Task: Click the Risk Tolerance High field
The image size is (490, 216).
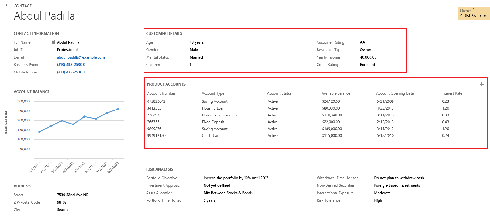Action: click(x=378, y=200)
